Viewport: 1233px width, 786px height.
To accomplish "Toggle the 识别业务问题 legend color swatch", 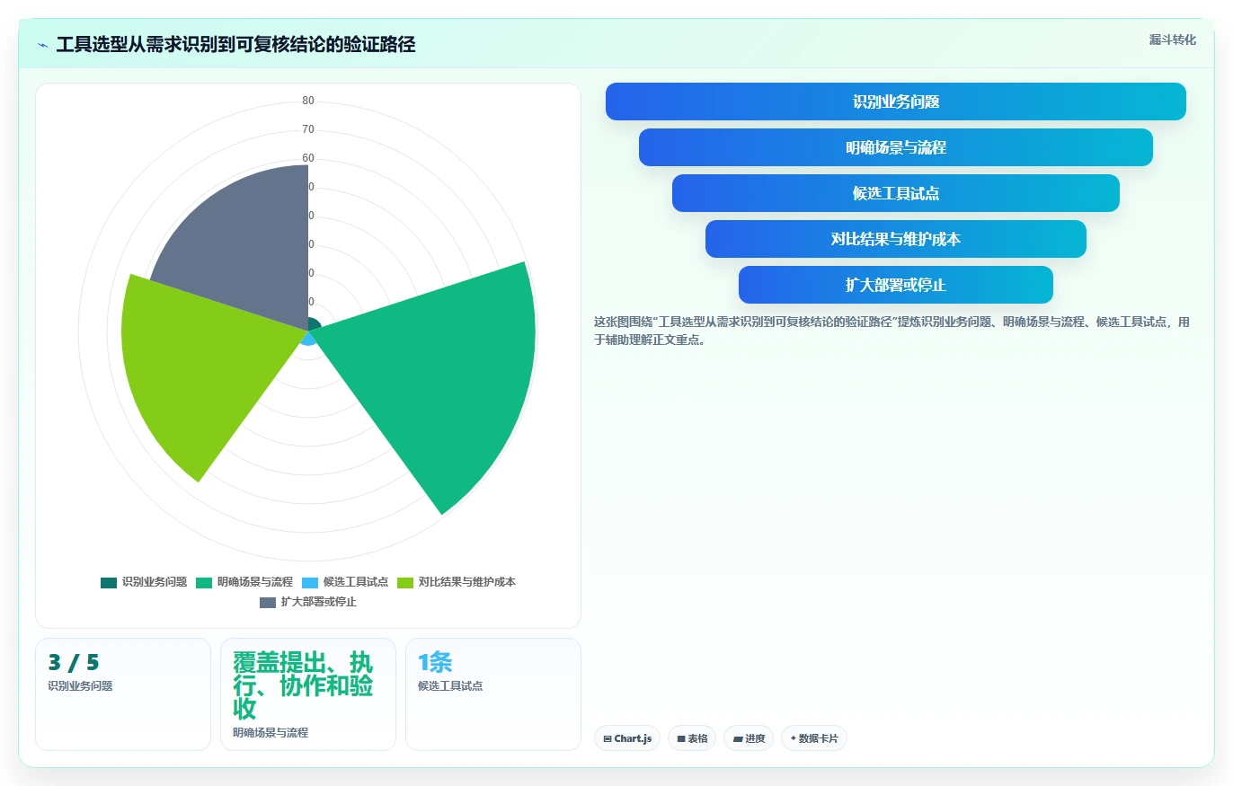I will coord(109,582).
